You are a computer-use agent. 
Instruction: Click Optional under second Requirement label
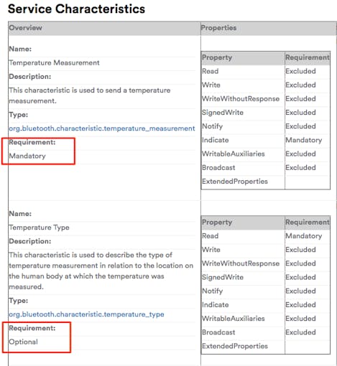pos(24,342)
